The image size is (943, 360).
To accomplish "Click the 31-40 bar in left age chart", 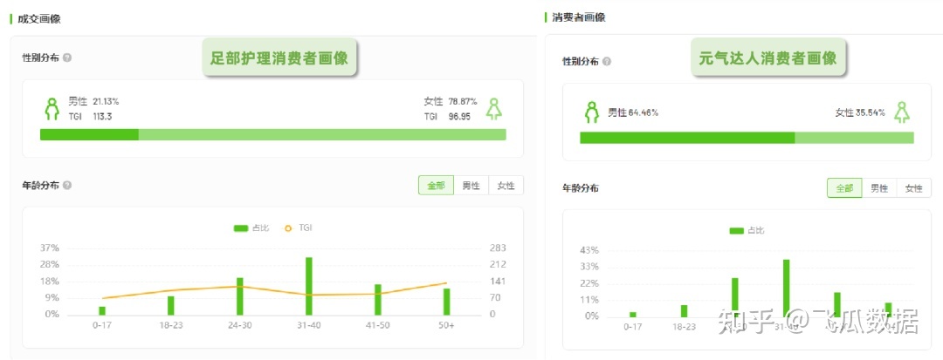I will pos(309,286).
